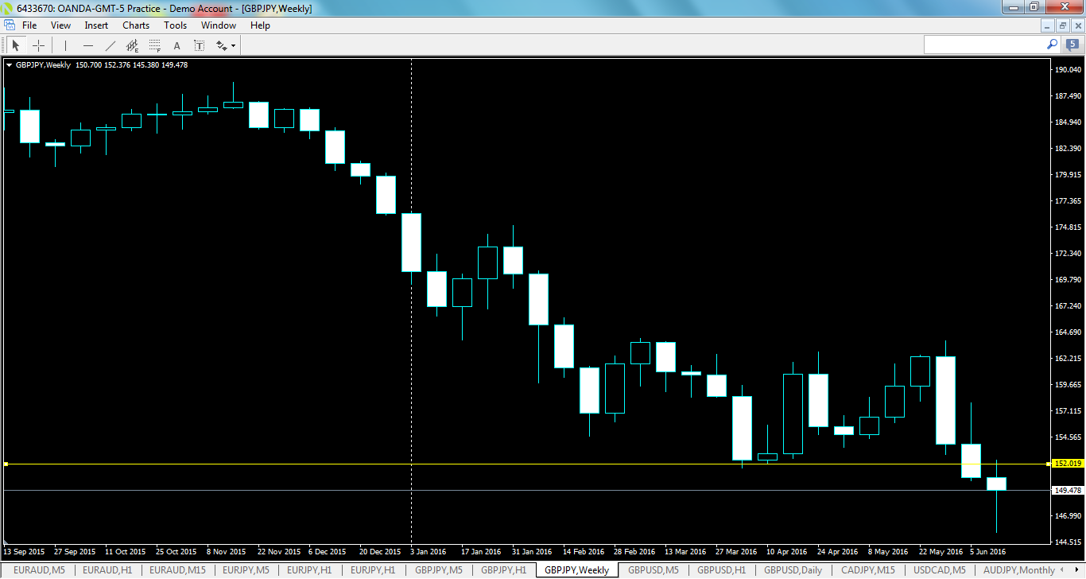Select the Equidistant Channel tool

pos(132,45)
